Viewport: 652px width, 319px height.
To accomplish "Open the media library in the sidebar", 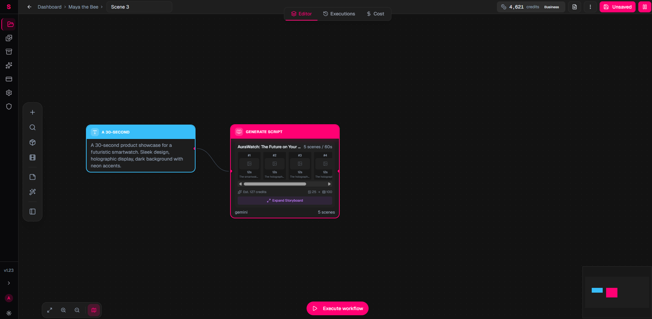I will point(9,38).
